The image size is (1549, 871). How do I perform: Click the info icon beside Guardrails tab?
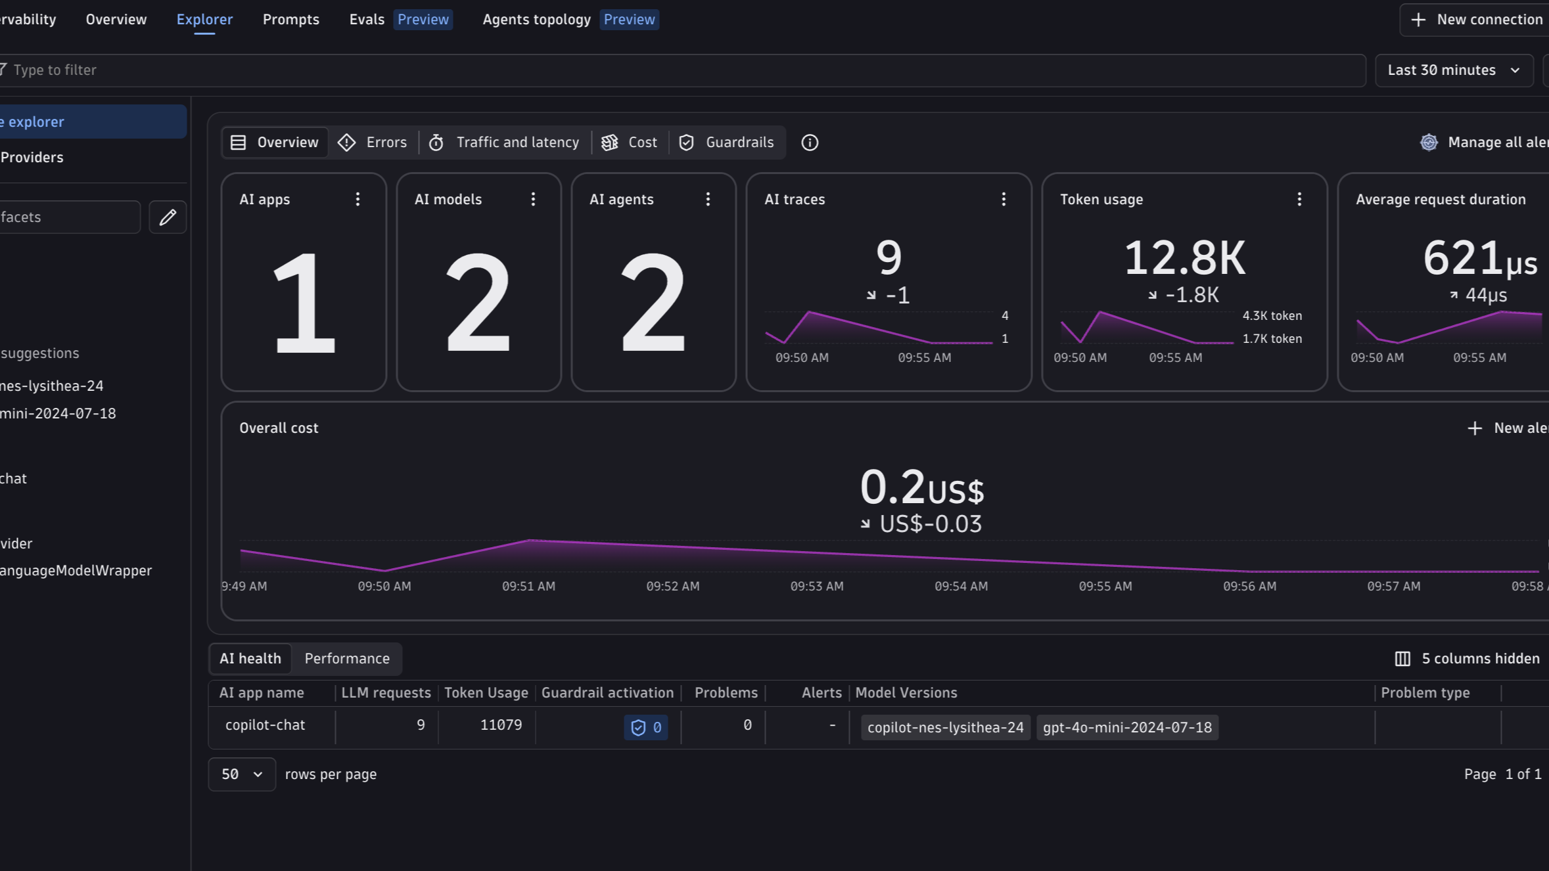(x=810, y=143)
